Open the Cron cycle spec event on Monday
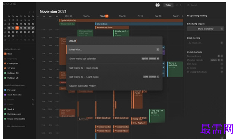This screenshot has height=140, width=240. coord(67,112)
